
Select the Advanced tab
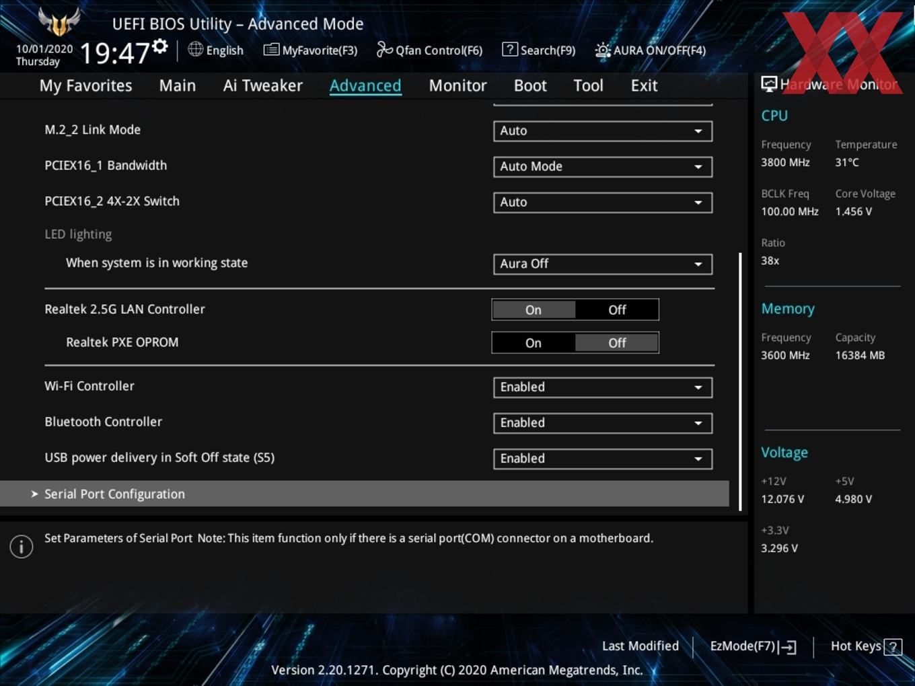point(365,85)
